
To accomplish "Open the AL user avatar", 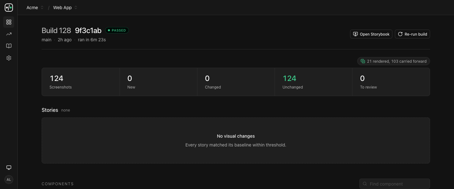I will point(9,180).
